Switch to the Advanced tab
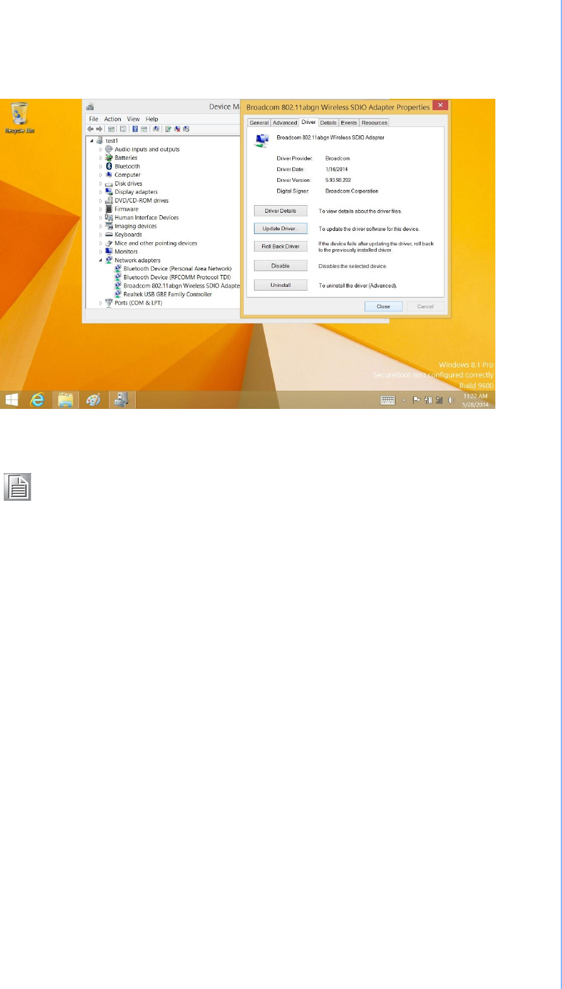 tap(285, 123)
